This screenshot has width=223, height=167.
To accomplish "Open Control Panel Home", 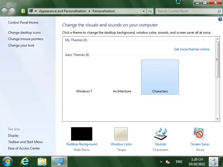I will 23,23.
